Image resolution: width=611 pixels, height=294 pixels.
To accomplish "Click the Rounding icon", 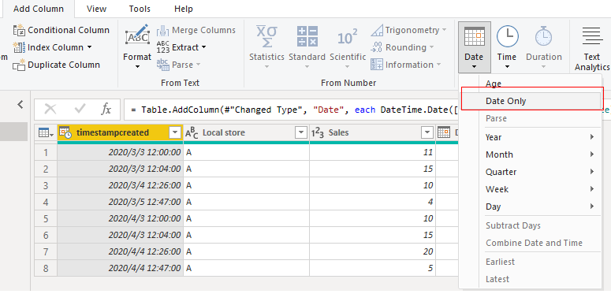I will pyautogui.click(x=376, y=47).
